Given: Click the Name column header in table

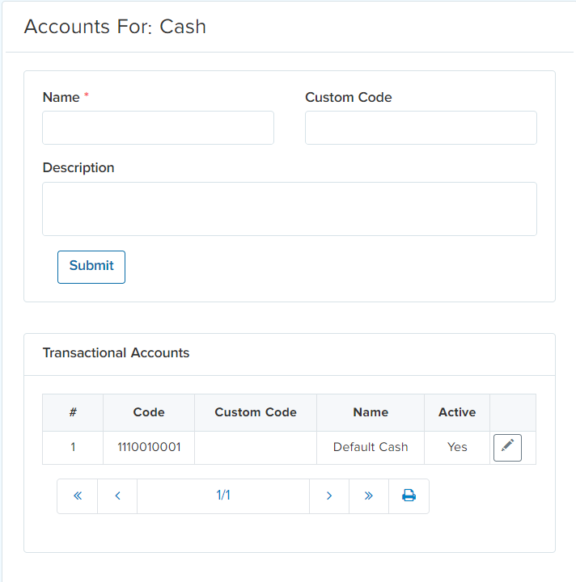Looking at the screenshot, I should (x=371, y=412).
